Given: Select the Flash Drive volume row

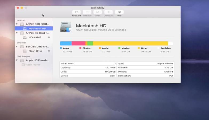Looking at the screenshot, I should (x=34, y=51).
